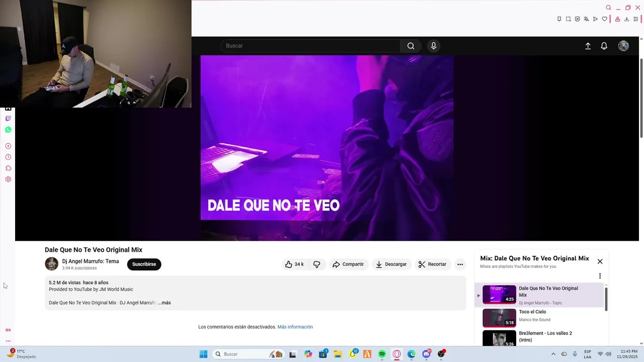Open Microsoft Edge from the taskbar
Screen dimensions: 644x362
(x=412, y=354)
